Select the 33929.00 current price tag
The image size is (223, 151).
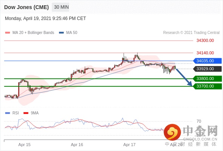208,69
